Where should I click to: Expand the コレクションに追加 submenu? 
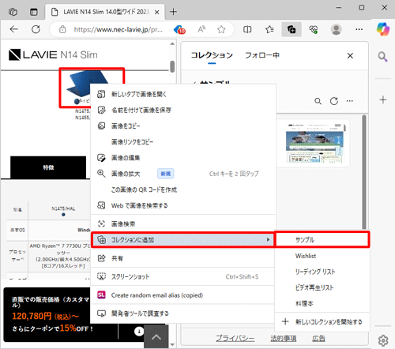pyautogui.click(x=183, y=240)
